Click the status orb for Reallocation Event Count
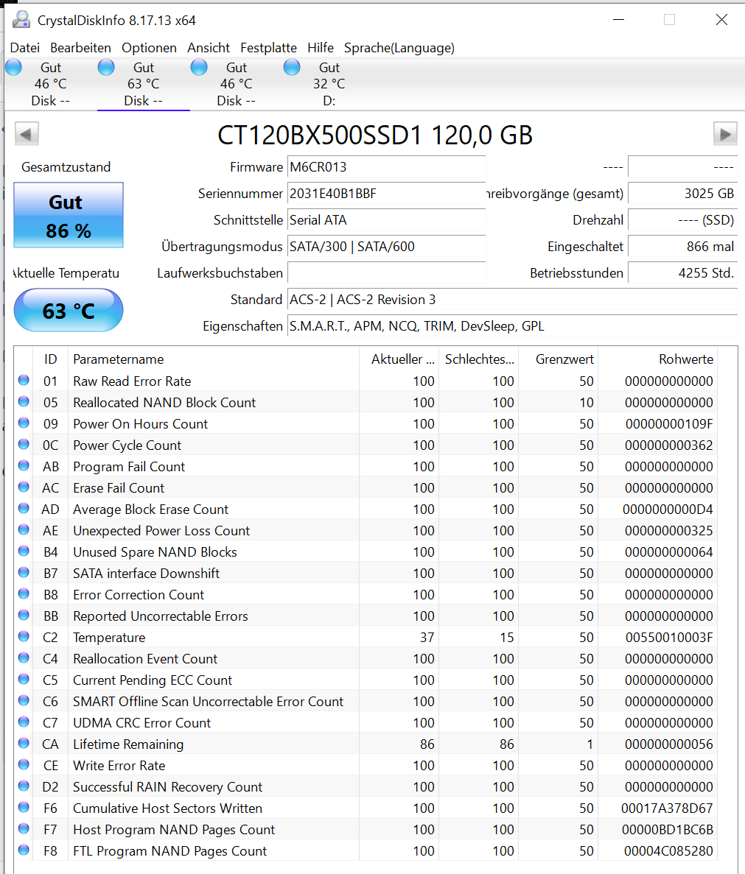This screenshot has width=745, height=874. click(x=24, y=658)
